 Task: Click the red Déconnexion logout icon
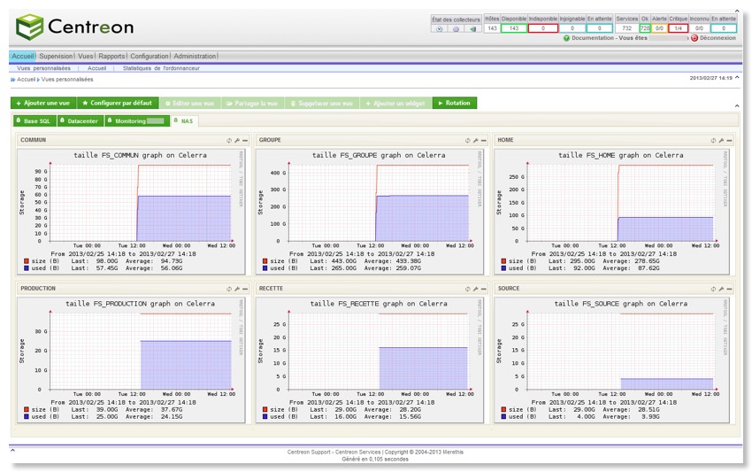click(x=694, y=38)
